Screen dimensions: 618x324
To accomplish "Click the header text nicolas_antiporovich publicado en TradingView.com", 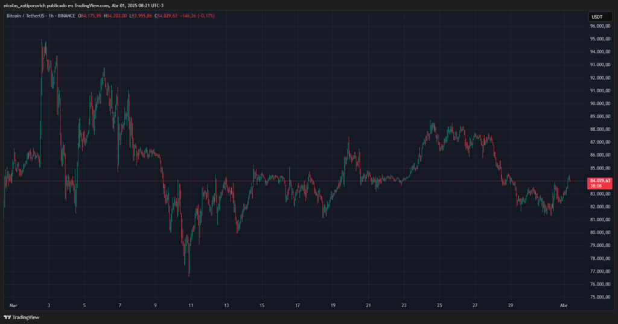I will pos(56,5).
